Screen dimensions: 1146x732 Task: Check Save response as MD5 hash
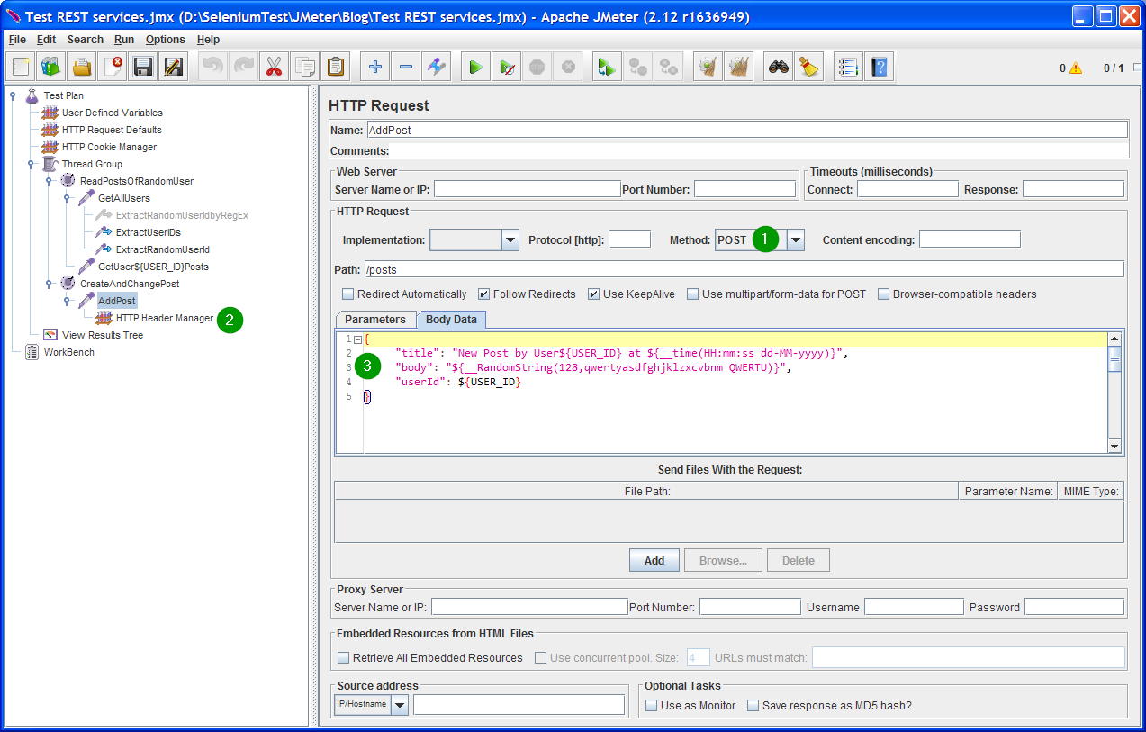[x=753, y=706]
